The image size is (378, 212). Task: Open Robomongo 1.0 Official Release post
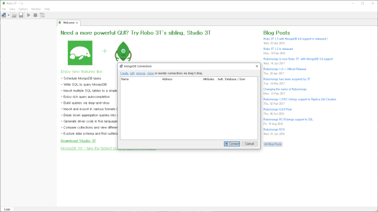pyautogui.click(x=285, y=69)
